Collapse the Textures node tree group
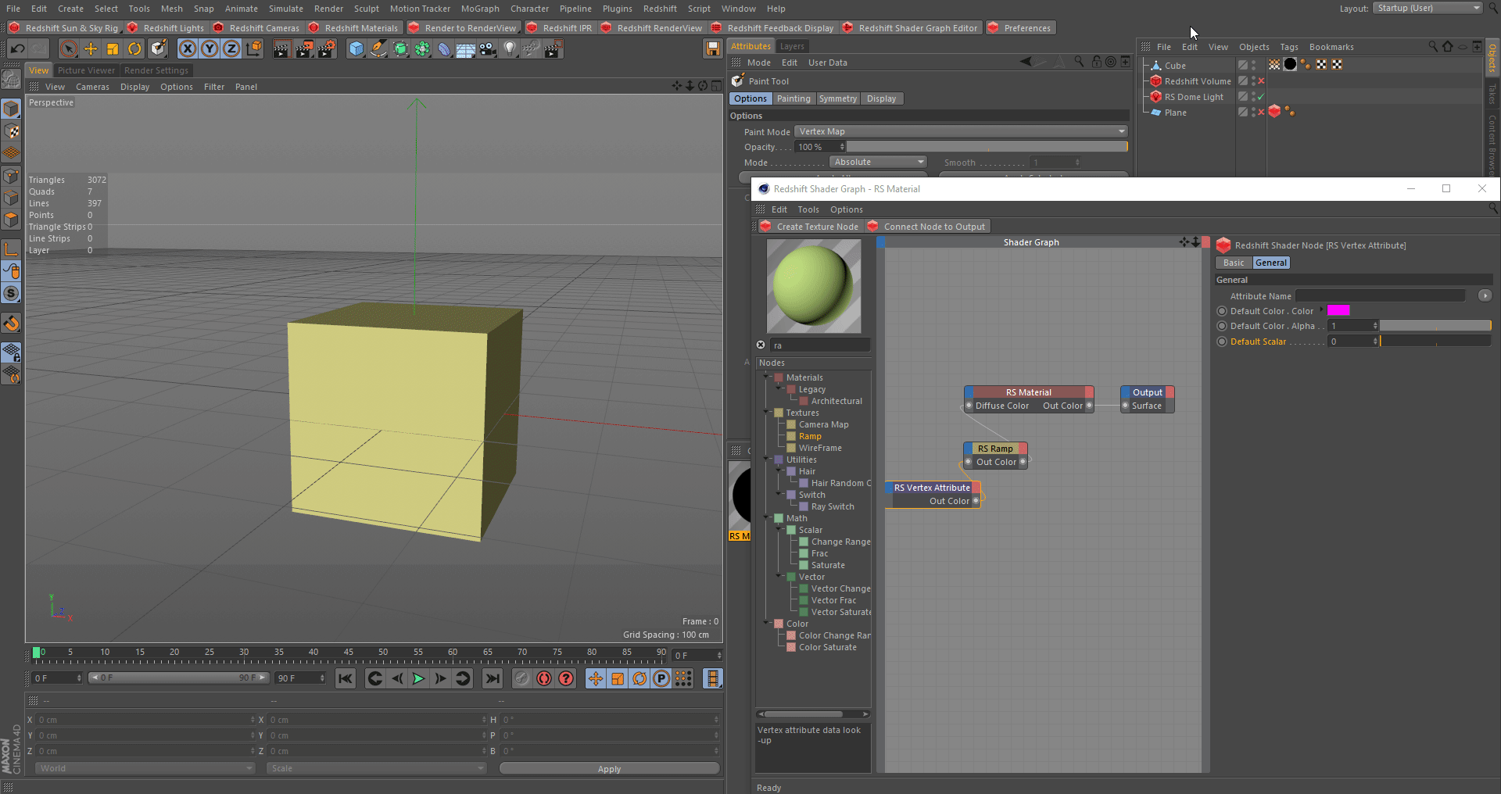Image resolution: width=1501 pixels, height=794 pixels. pos(766,413)
